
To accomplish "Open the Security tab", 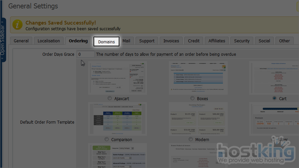I will [242, 41].
